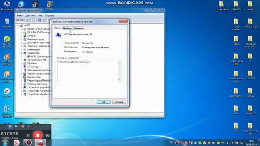Select the Устройства HID icon

pos(25,91)
